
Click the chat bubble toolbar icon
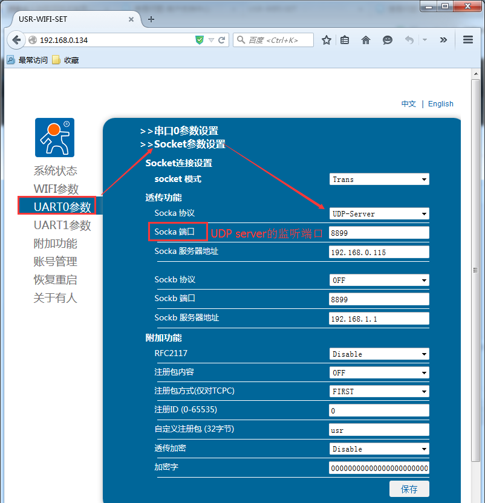click(387, 40)
